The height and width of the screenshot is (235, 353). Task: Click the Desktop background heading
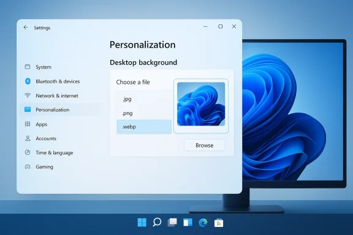[x=143, y=62]
